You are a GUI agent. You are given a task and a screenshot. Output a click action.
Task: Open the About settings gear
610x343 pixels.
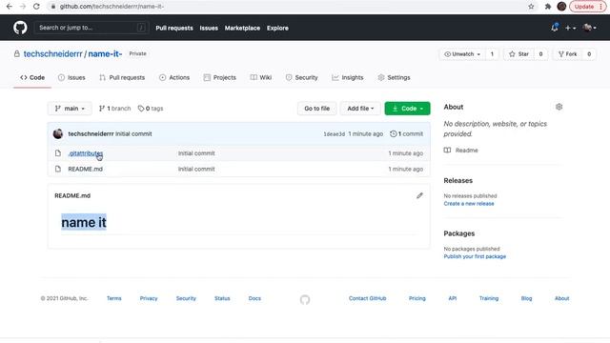pos(559,107)
